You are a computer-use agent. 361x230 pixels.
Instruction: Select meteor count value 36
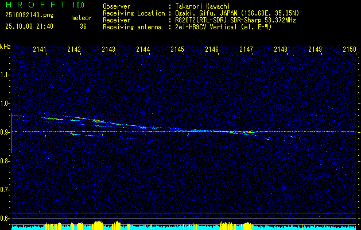pos(83,26)
